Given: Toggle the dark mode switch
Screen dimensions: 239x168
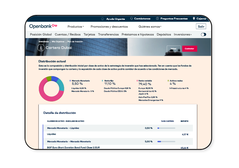Looking at the screenshot, I should (204, 34).
